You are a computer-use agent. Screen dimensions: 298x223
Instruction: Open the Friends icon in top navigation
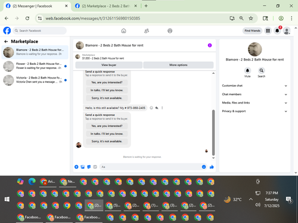(147, 31)
